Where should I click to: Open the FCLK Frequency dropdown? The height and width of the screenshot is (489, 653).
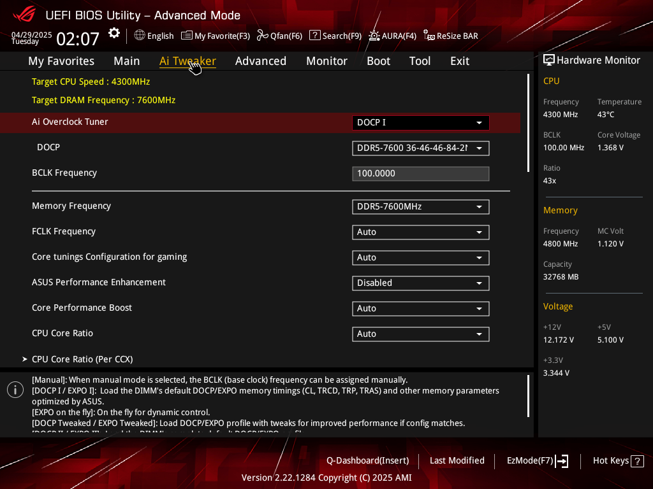tap(421, 232)
